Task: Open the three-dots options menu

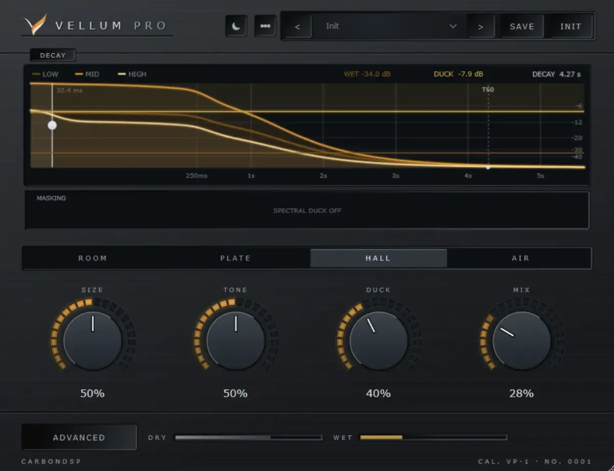Action: [x=265, y=26]
